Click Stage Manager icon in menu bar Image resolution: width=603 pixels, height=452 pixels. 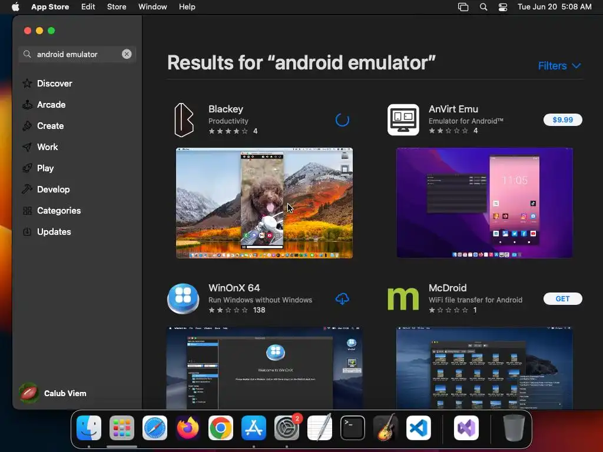(x=463, y=7)
